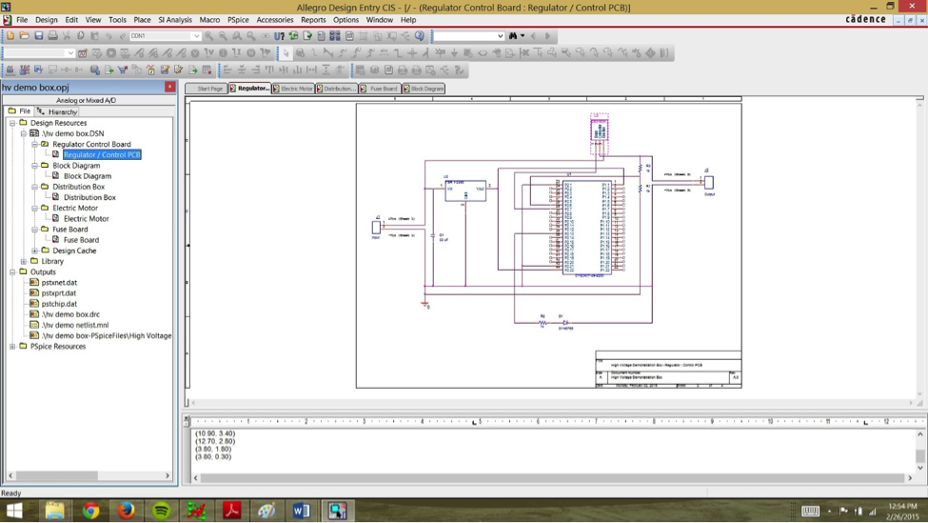928x523 pixels.
Task: Click the Zoom In magnifier icon
Action: pos(208,35)
